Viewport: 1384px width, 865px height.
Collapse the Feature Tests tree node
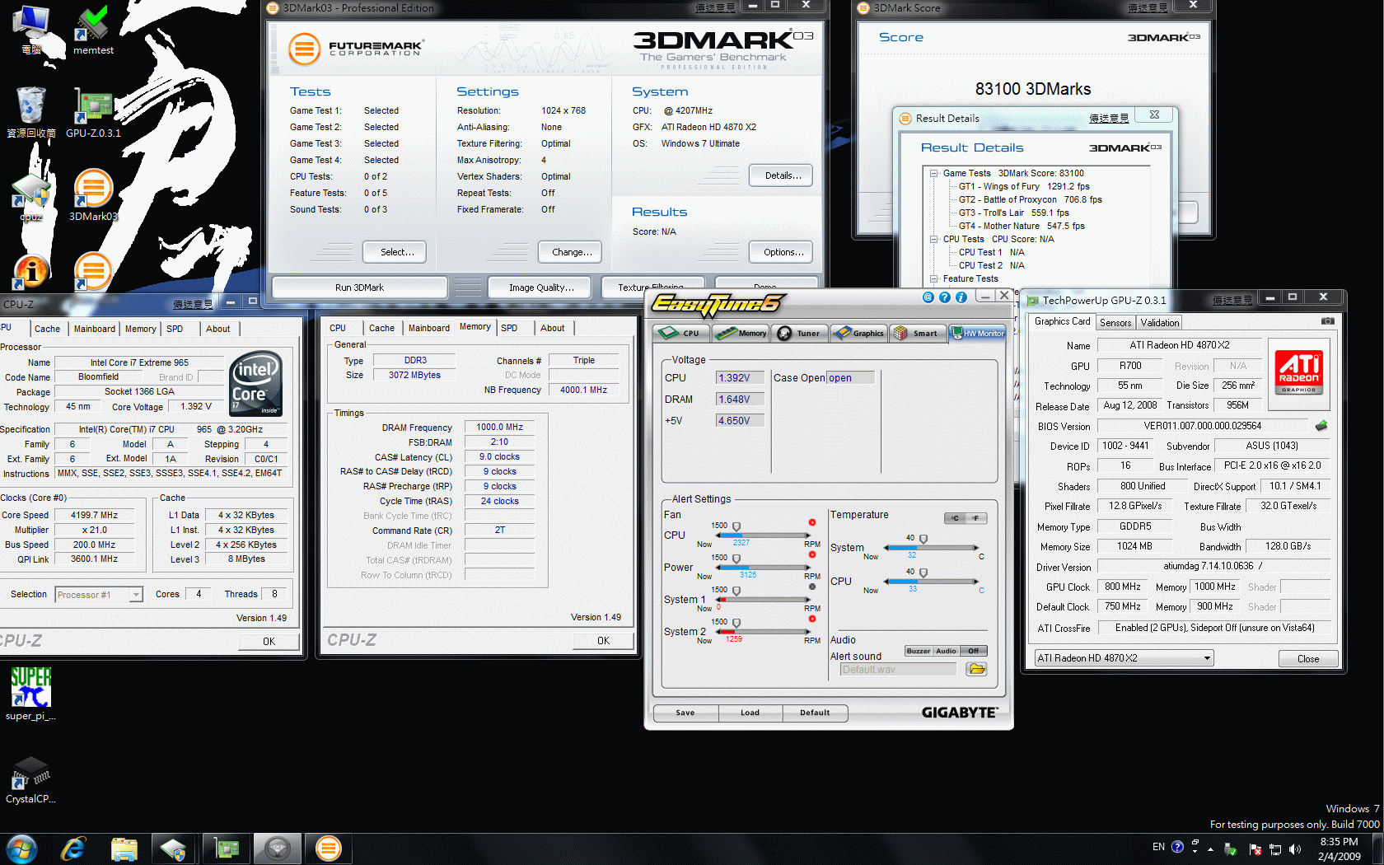(933, 278)
